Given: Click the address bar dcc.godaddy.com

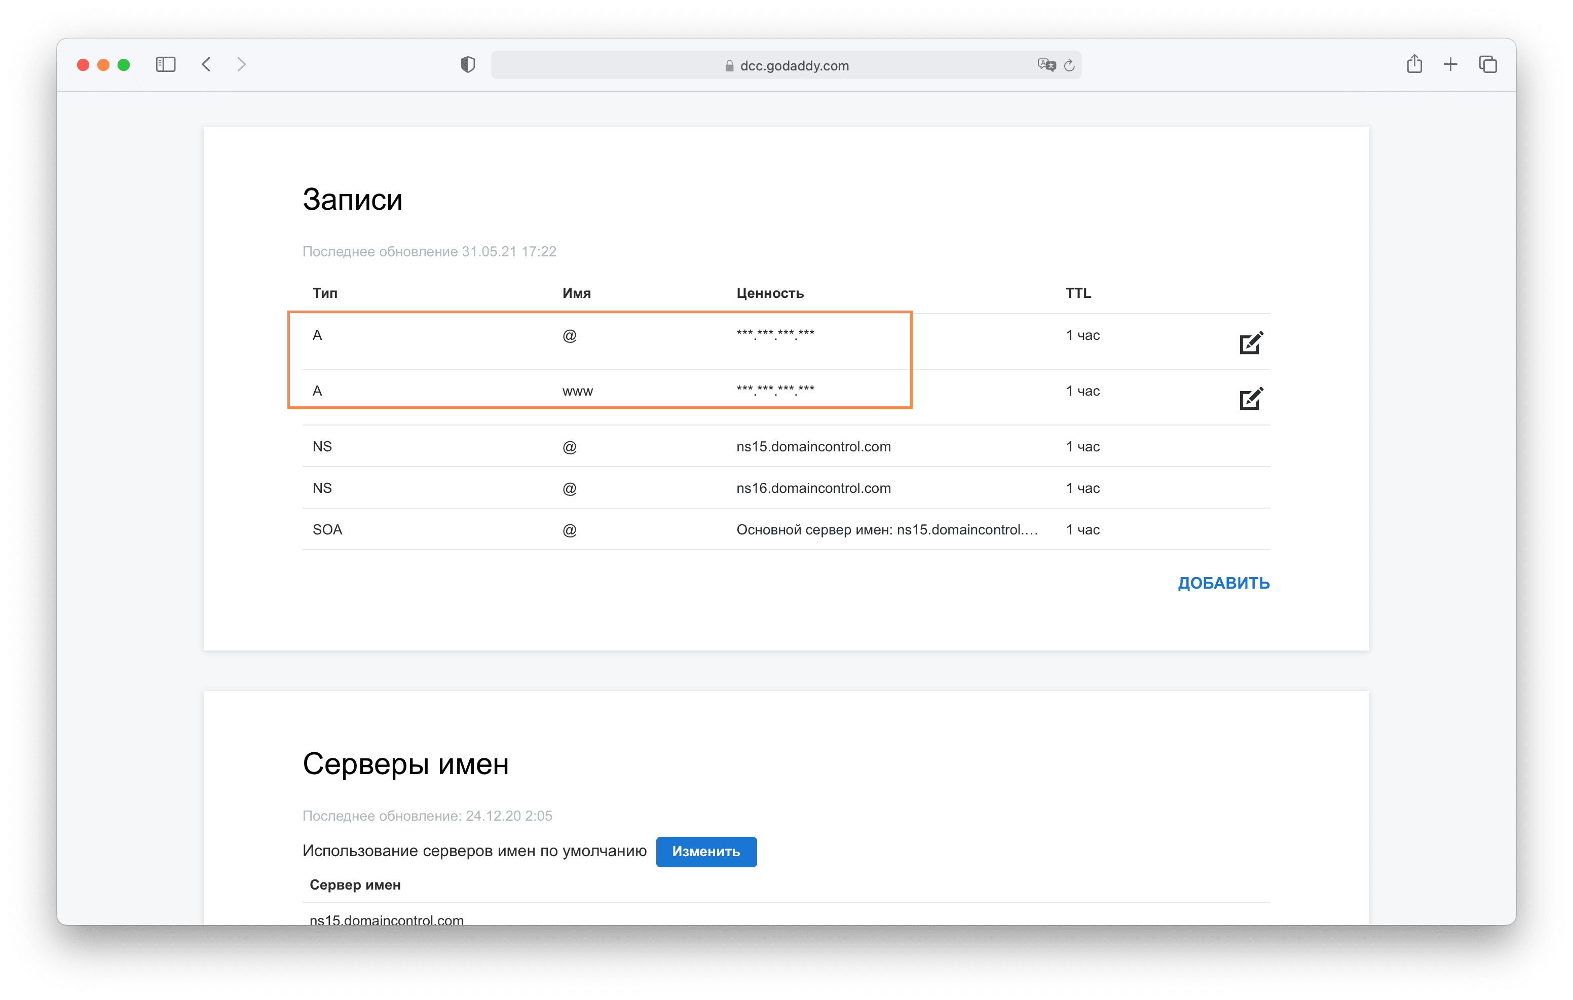Looking at the screenshot, I should pos(786,65).
